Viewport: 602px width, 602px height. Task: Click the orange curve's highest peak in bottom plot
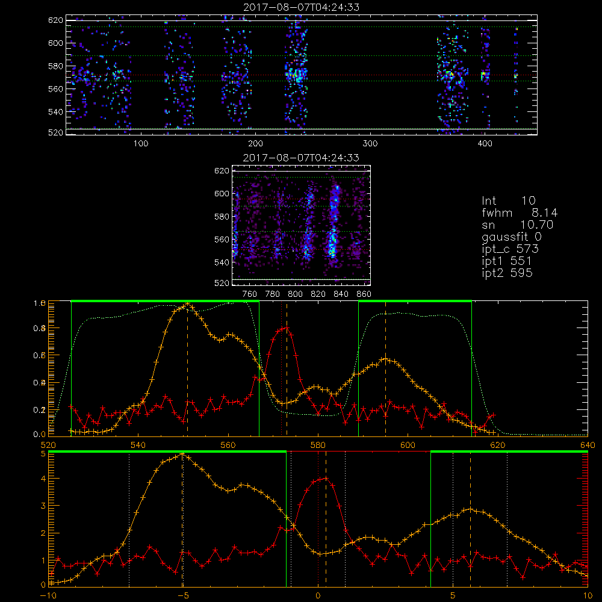pyautogui.click(x=183, y=454)
